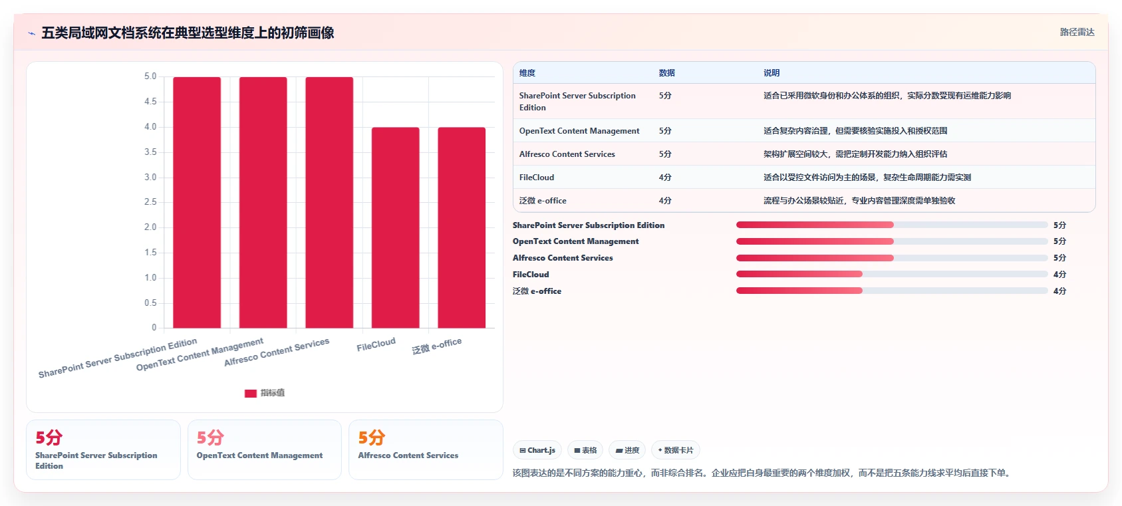This screenshot has height=506, width=1122.
Task: Click the FileCloud bar in the chart
Action: point(396,227)
